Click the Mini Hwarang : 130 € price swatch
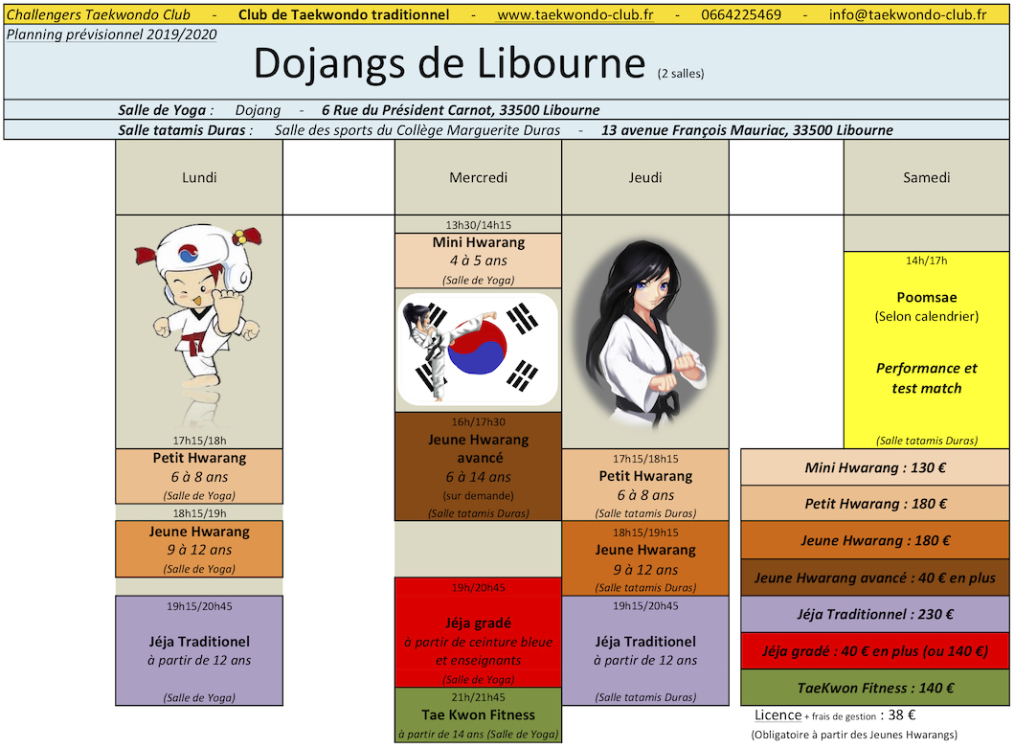The width and height of the screenshot is (1014, 748). pos(873,467)
